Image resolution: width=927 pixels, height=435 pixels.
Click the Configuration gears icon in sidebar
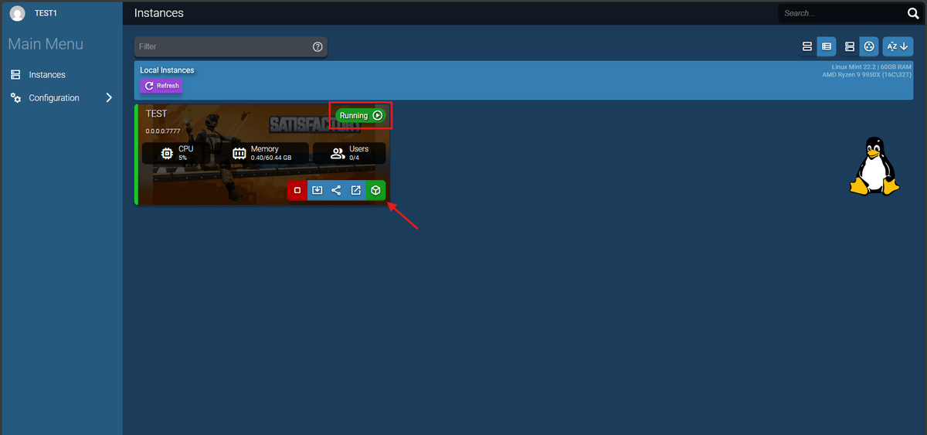(x=15, y=98)
